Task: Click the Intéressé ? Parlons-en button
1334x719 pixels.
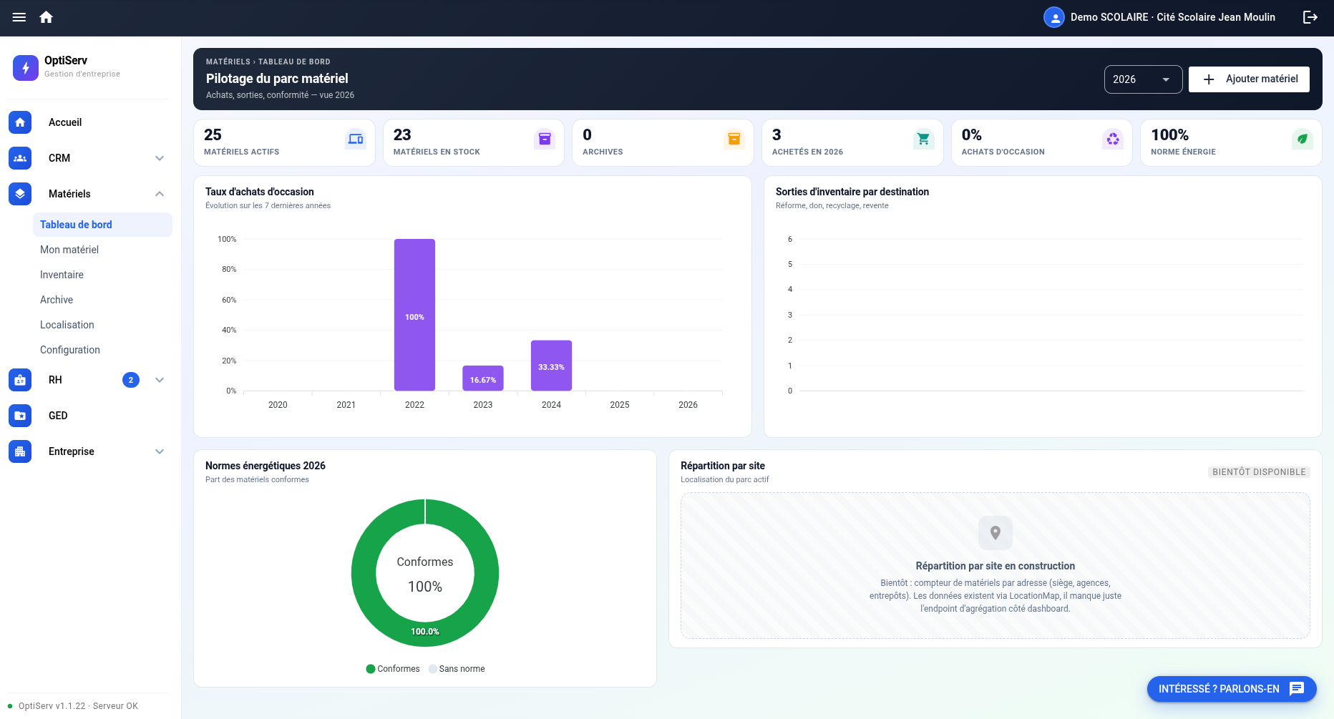Action: click(x=1232, y=689)
